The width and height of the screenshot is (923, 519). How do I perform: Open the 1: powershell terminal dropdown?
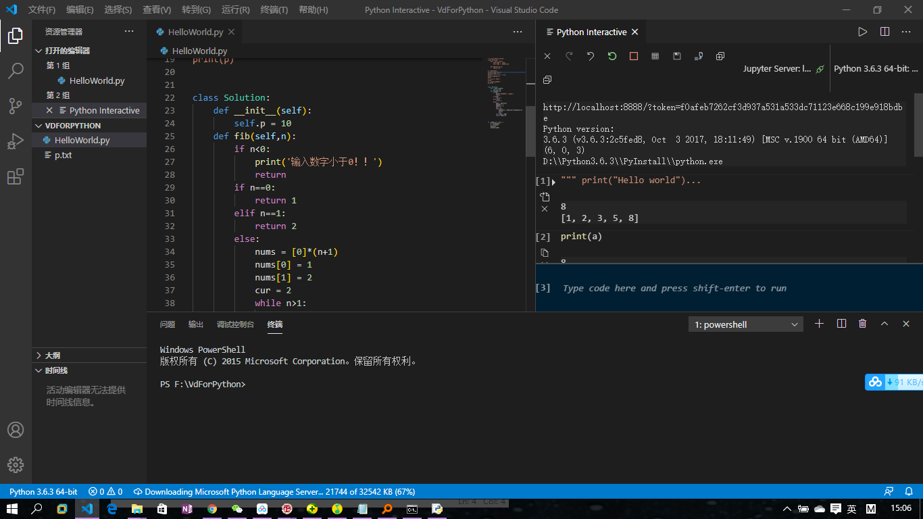[x=745, y=324]
